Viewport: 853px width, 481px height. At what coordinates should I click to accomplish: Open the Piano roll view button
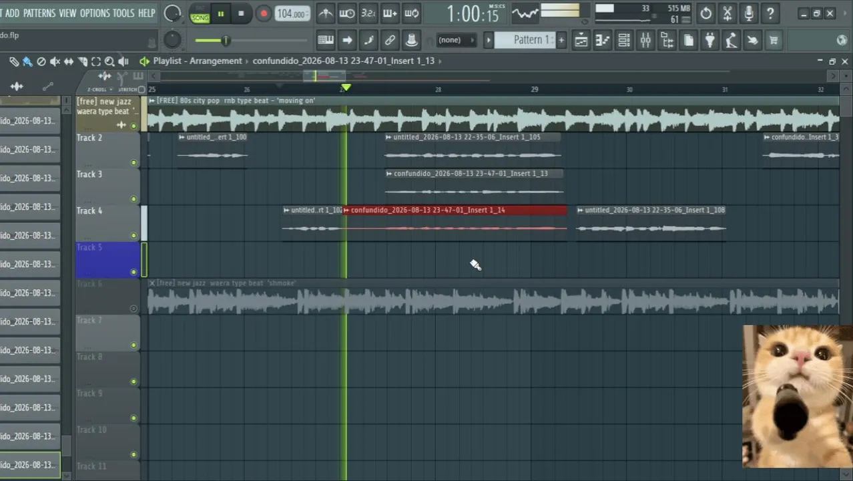603,40
